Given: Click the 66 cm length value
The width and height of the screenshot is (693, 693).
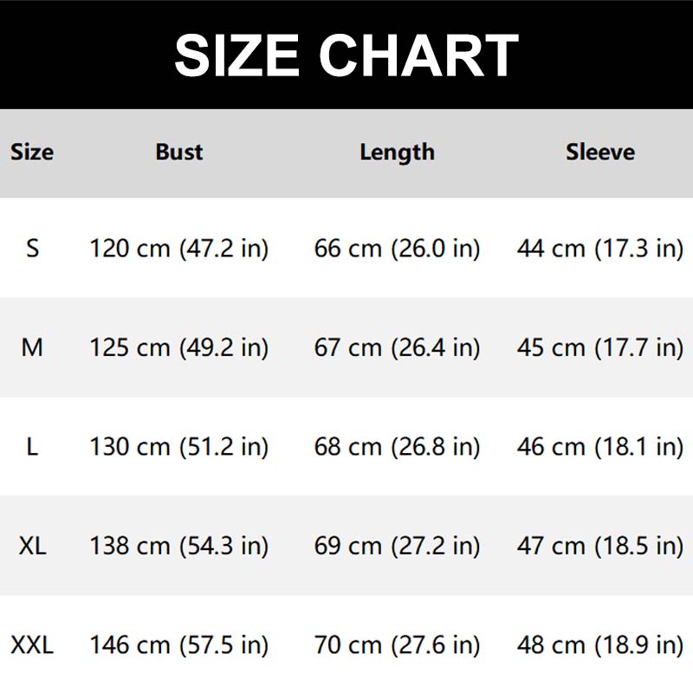Looking at the screenshot, I should [x=397, y=249].
